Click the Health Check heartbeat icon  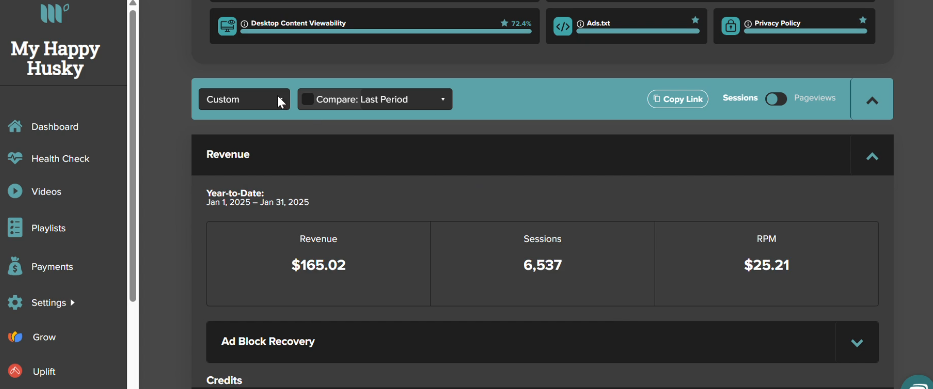[x=15, y=158]
